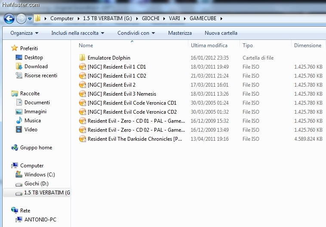Click ISO icon of Code Veronica CD1
Viewport: 326px width, 227px height.
tap(83, 103)
